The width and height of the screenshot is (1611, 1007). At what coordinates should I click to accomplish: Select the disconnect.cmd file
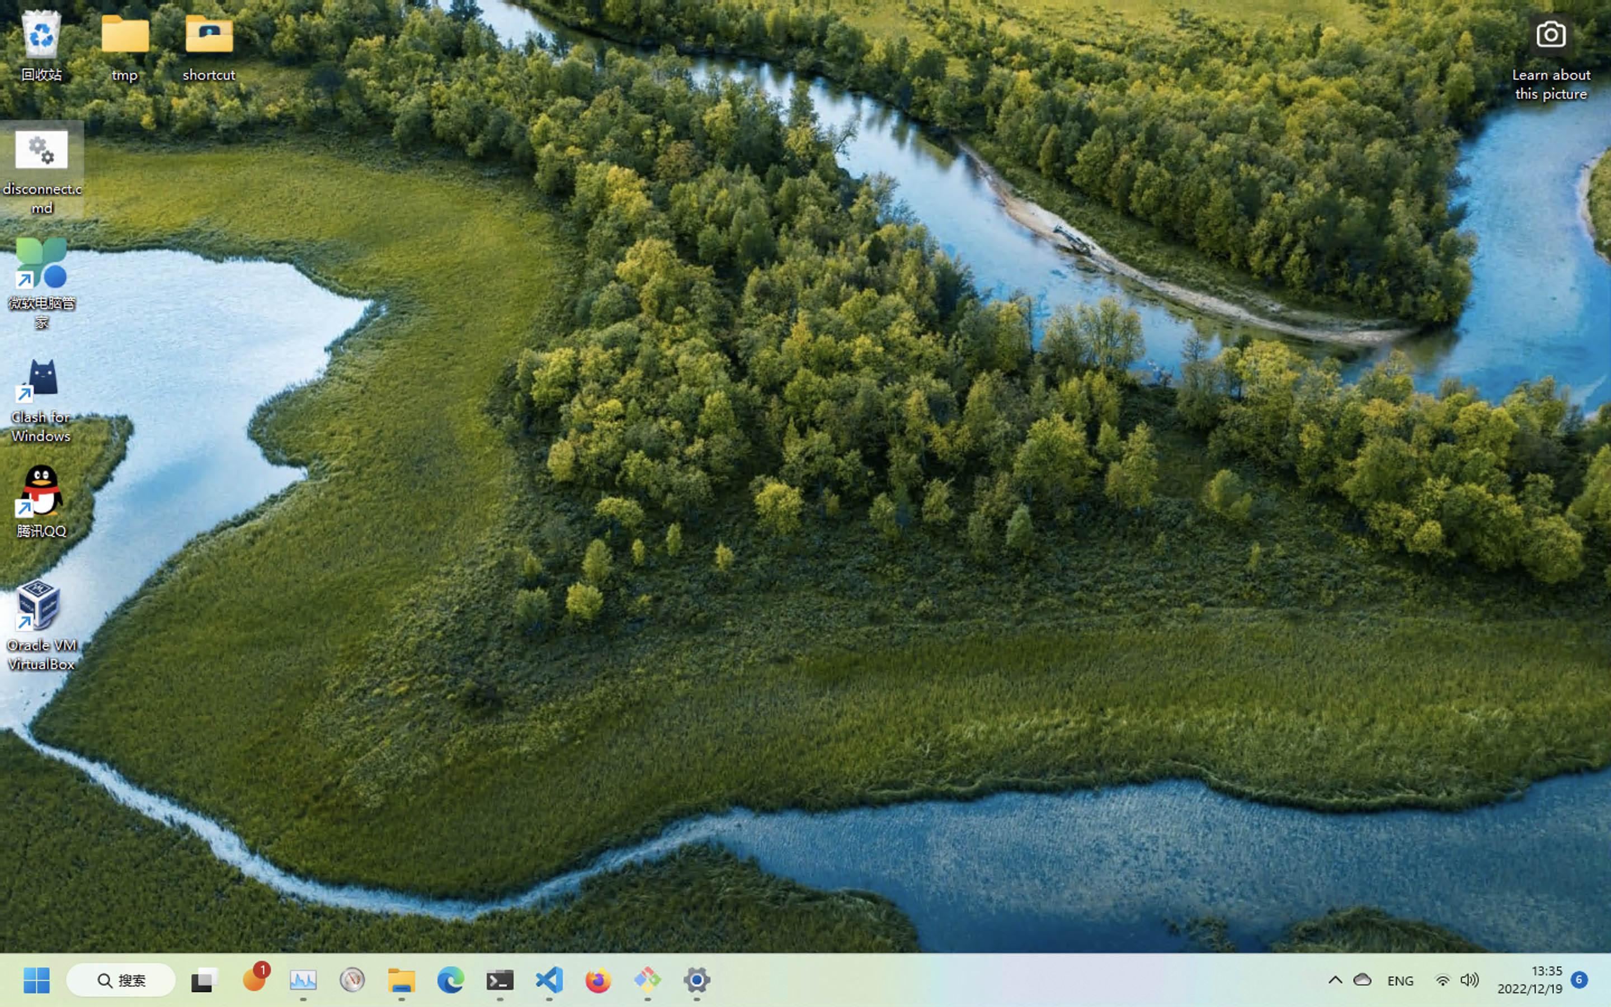41,152
